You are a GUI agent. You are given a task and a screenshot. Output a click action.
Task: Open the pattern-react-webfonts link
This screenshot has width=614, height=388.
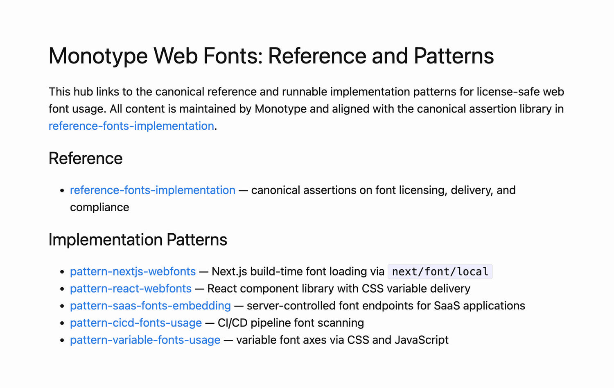(131, 289)
